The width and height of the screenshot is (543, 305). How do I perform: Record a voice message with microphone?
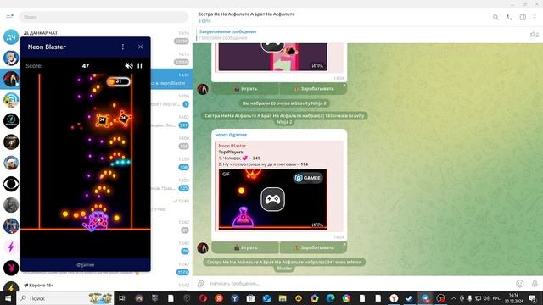535,284
